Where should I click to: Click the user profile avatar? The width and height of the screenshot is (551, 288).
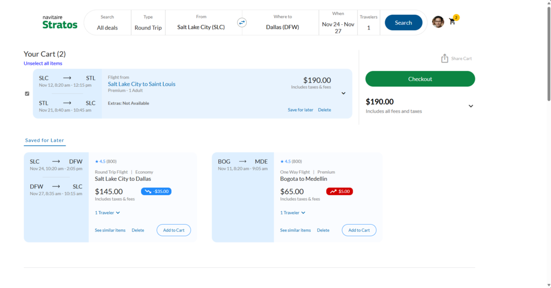pyautogui.click(x=438, y=22)
